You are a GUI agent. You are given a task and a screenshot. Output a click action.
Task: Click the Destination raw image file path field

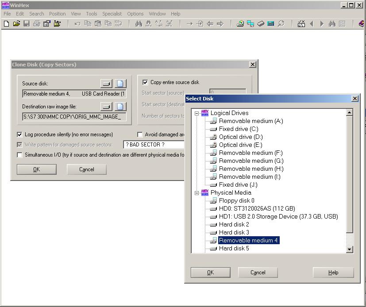tap(74, 117)
